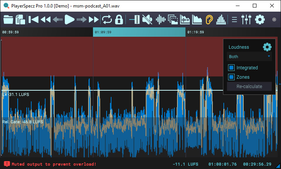Open a file with the folder icon
The height and width of the screenshot is (169, 281).
coord(8,19)
